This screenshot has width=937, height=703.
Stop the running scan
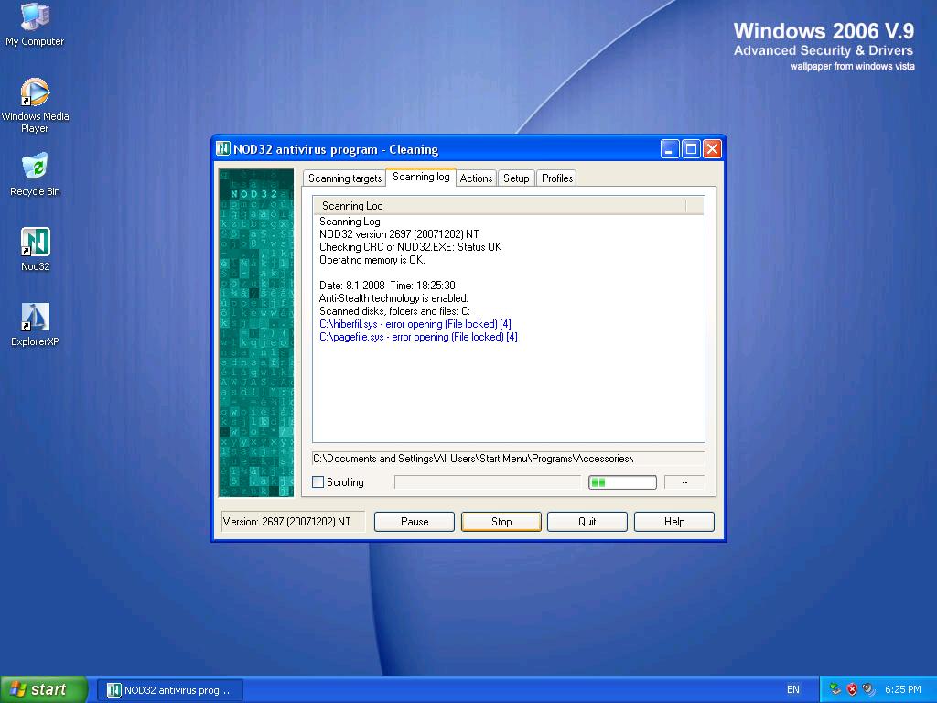point(501,521)
